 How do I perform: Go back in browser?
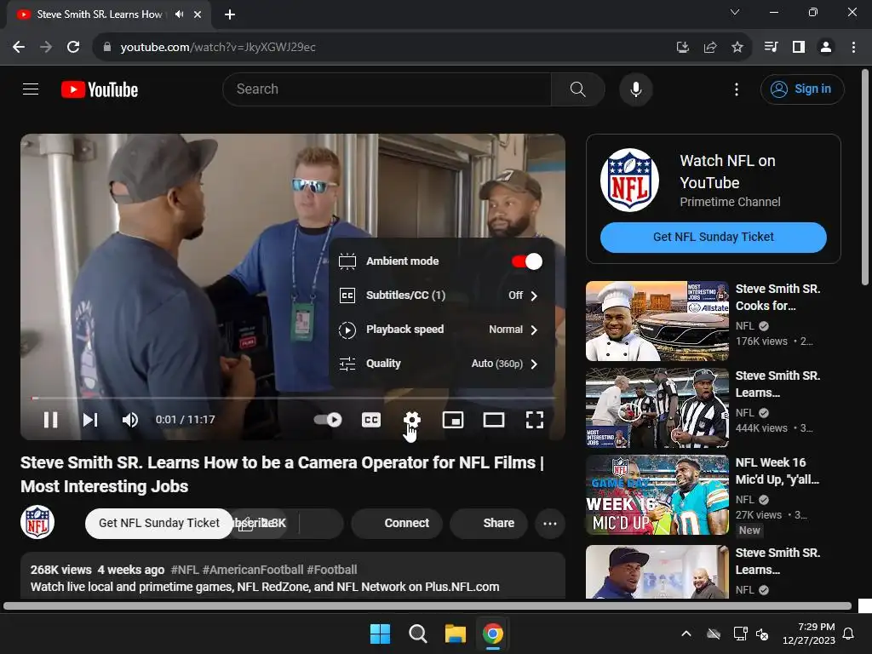click(x=19, y=48)
